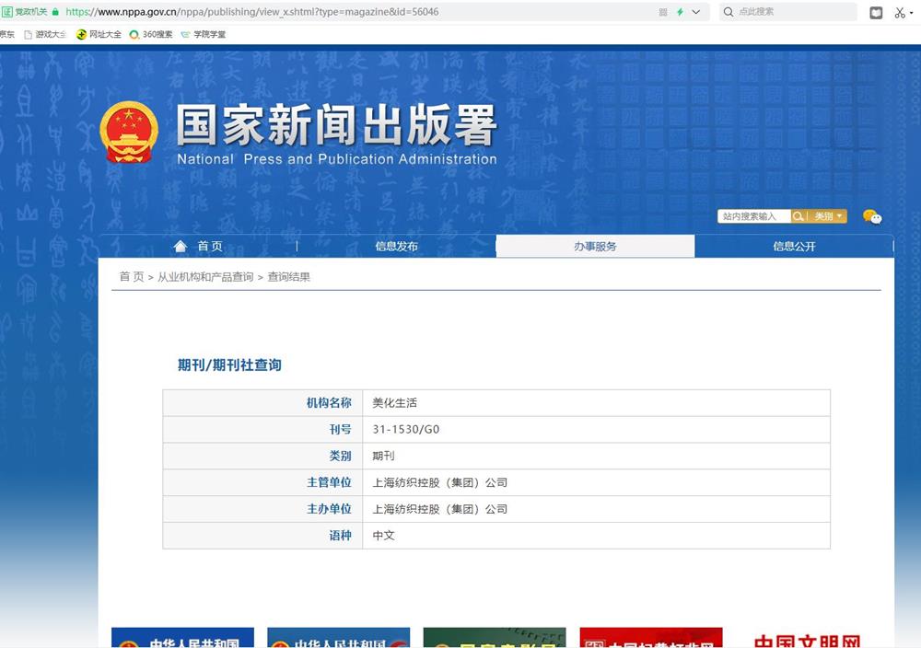Viewport: 921px width, 648px height.
Task: Click the 31-1530/G0 serial number cell
Action: point(596,429)
